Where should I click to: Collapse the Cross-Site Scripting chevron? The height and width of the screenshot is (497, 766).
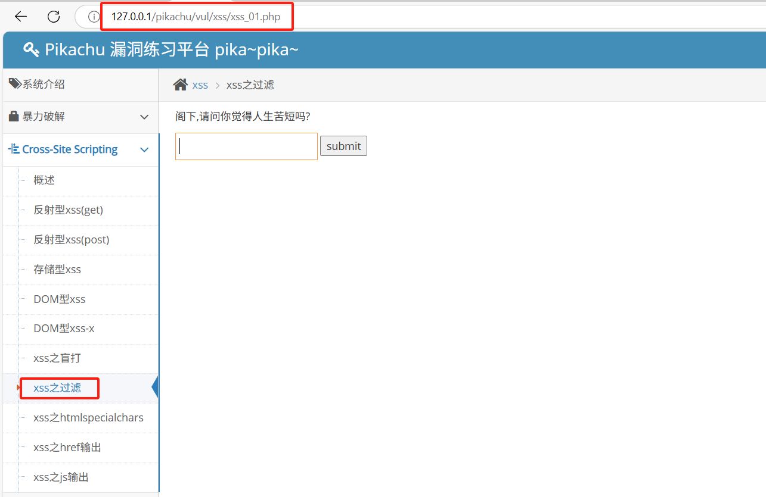144,150
